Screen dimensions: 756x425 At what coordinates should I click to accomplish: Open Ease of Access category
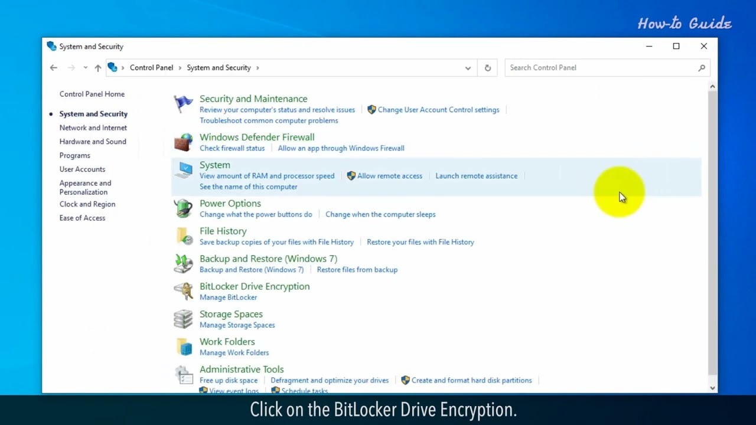pyautogui.click(x=82, y=218)
